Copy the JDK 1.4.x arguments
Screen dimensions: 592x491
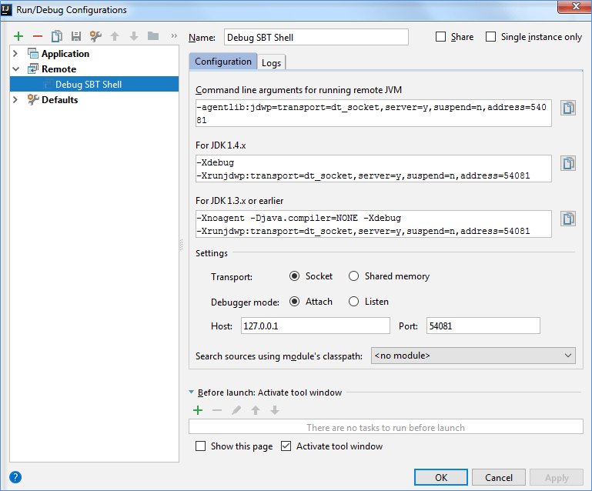click(x=568, y=163)
